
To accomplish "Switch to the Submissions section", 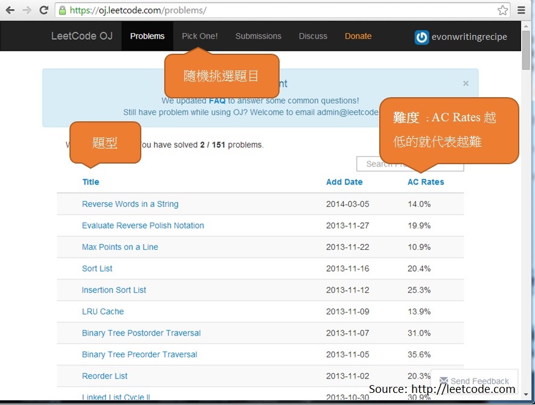I will (x=258, y=36).
